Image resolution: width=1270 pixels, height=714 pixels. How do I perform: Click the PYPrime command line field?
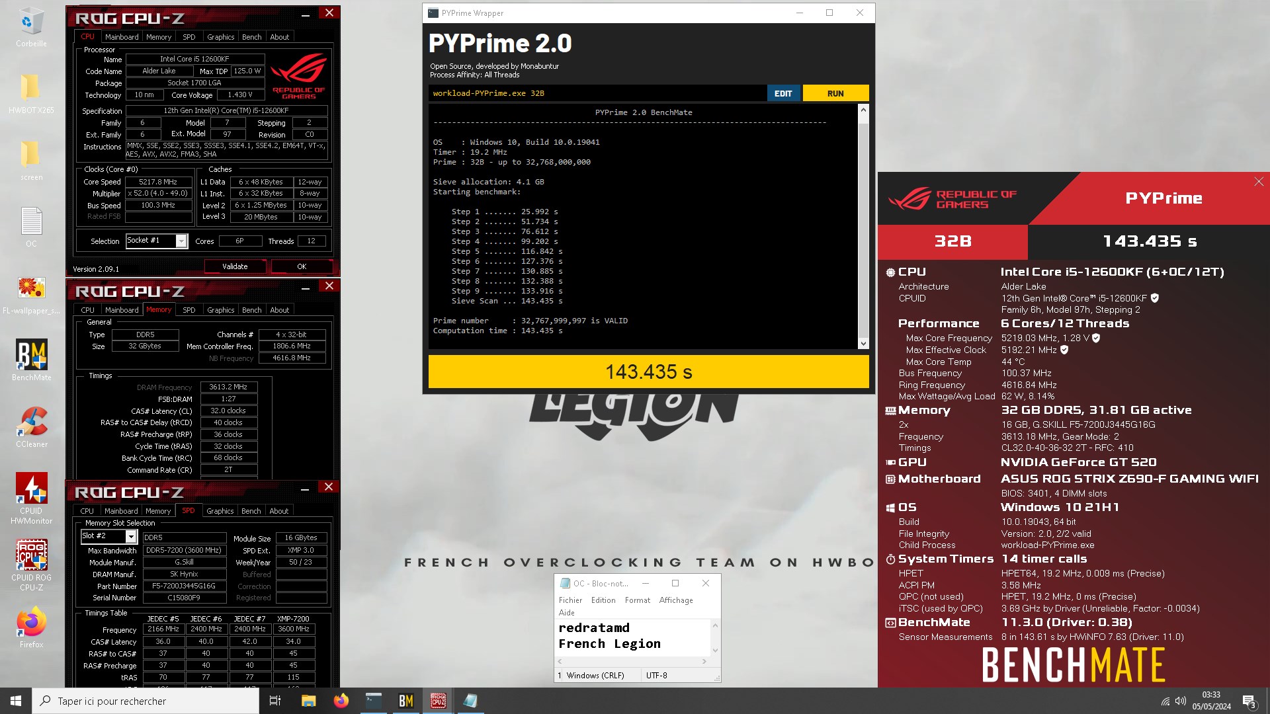pos(597,93)
